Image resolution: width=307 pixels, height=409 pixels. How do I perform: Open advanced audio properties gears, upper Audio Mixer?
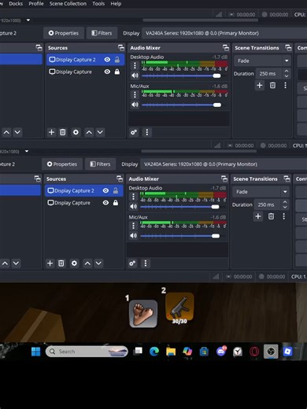[x=134, y=132]
